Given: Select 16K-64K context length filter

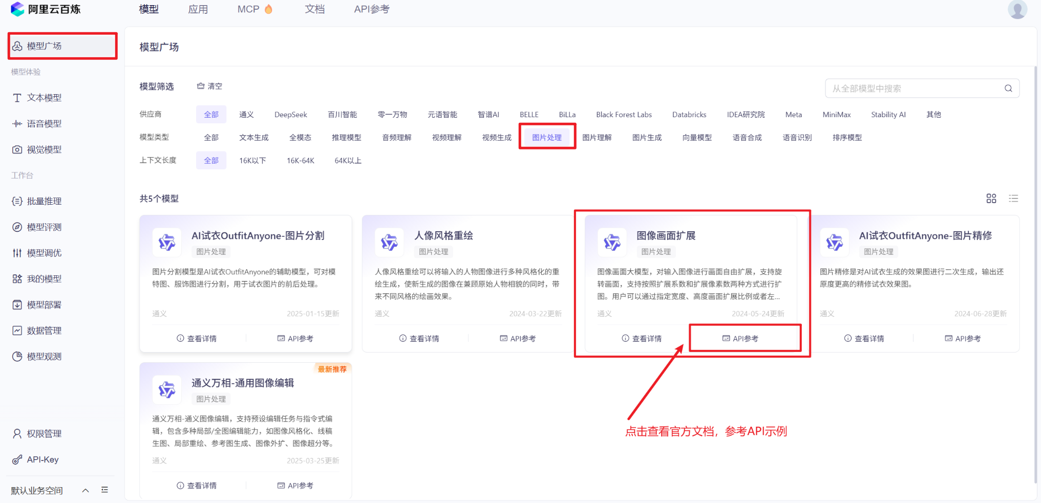Looking at the screenshot, I should point(301,161).
